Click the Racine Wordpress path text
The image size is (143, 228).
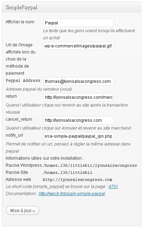click(90, 165)
